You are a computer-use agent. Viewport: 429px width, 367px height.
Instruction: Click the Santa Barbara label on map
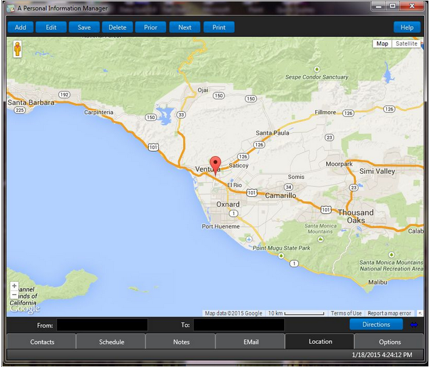[x=31, y=103]
